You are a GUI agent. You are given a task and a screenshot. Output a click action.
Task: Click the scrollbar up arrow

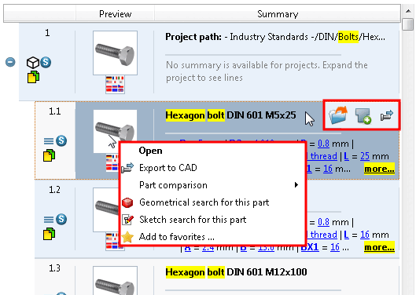(408, 11)
